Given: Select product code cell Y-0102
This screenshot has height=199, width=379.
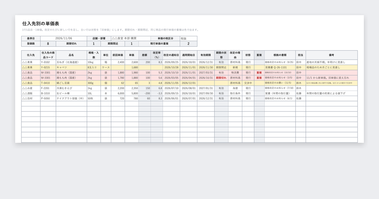Looking at the screenshot, I should pos(48,62).
